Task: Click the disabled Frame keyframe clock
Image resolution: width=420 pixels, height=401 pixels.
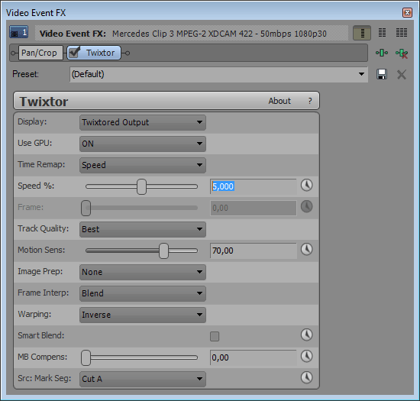Action: pos(306,206)
